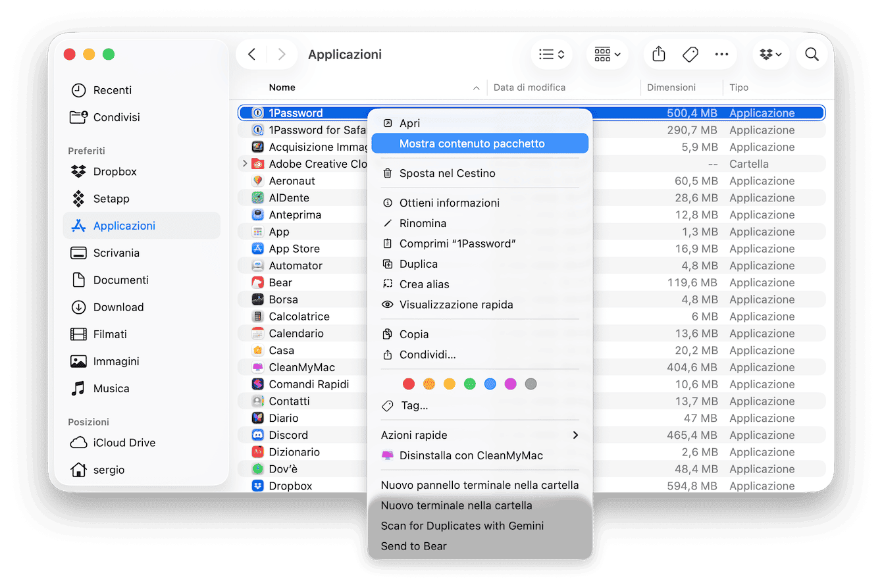882x583 pixels.
Task: Open Musica in the sidebar
Action: coord(142,388)
